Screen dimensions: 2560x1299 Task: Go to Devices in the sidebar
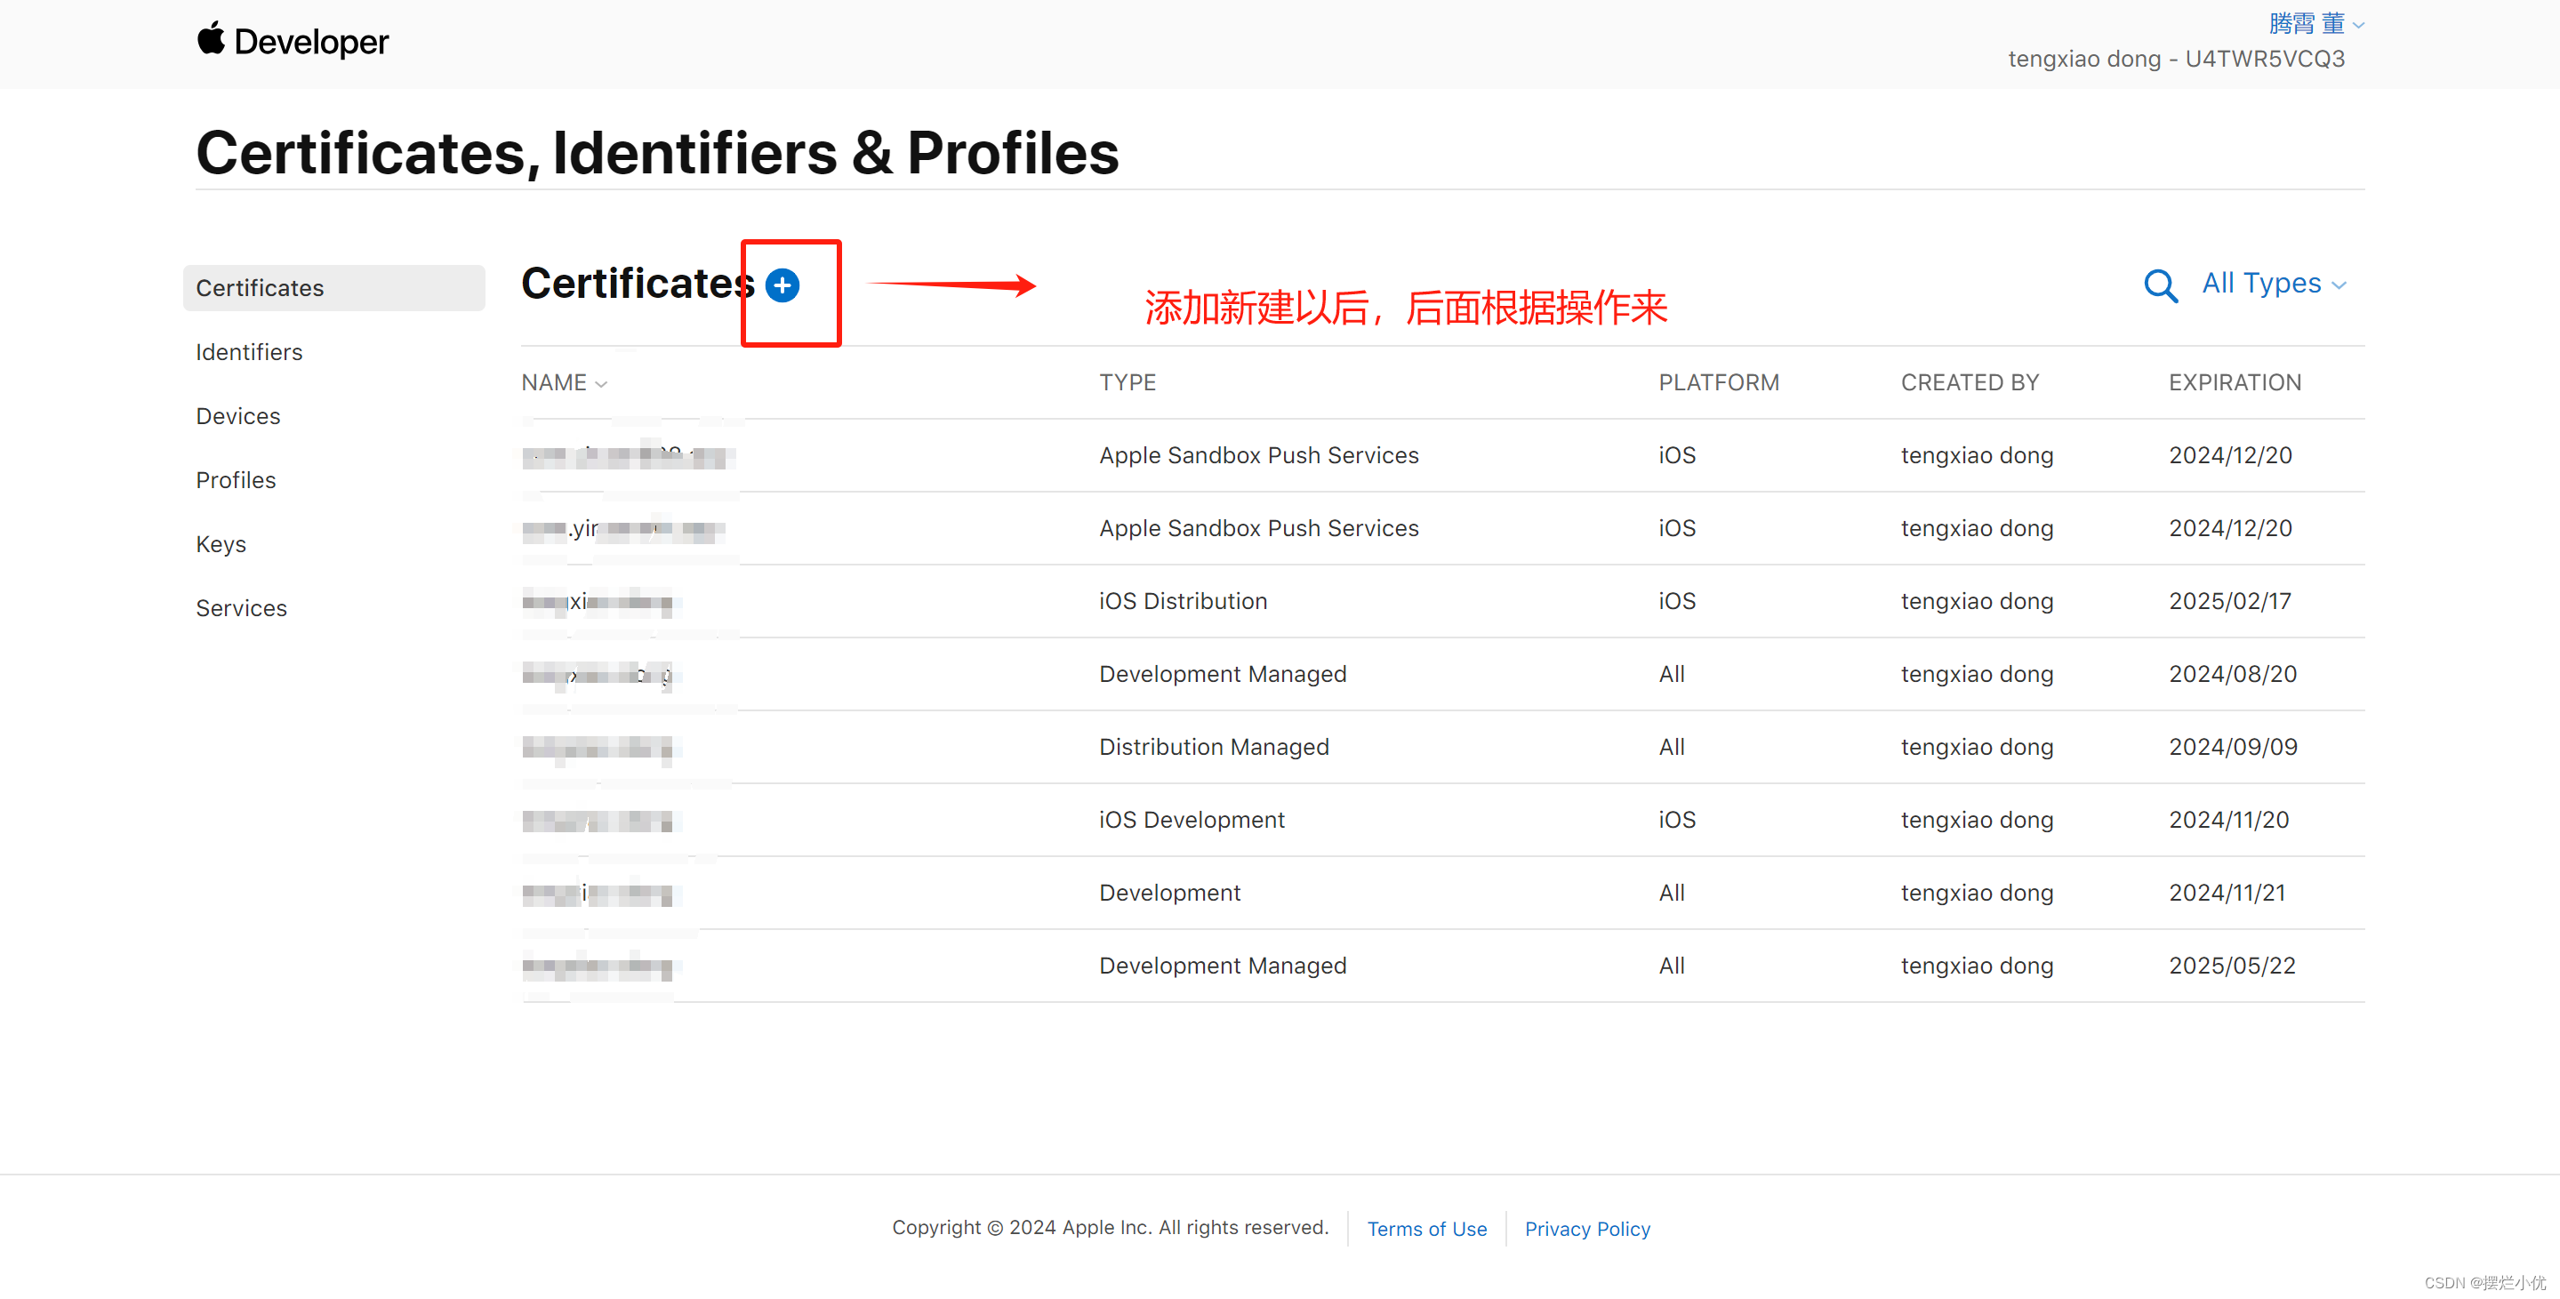click(237, 416)
